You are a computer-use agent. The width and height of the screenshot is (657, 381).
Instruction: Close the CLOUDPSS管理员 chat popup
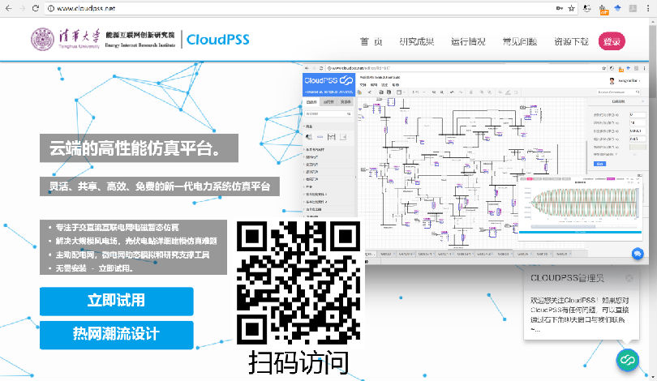[629, 278]
